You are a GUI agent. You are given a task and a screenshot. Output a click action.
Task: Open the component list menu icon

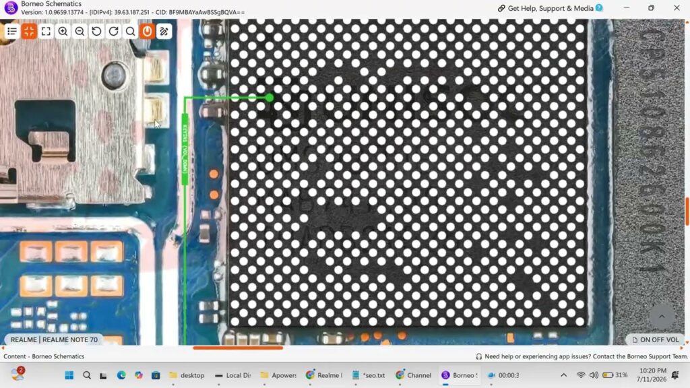point(12,31)
